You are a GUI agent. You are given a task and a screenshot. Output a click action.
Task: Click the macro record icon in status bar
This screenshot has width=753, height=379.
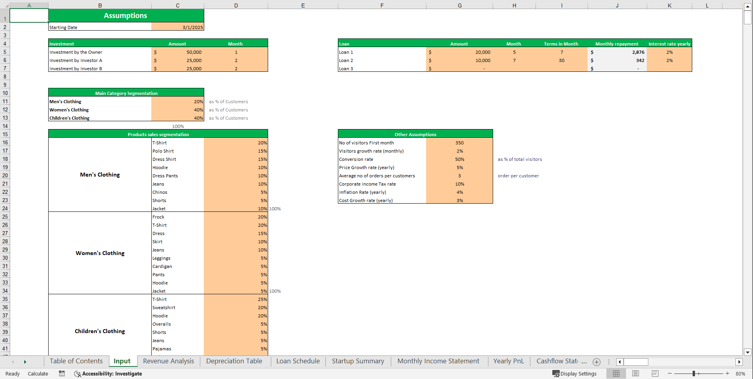pyautogui.click(x=62, y=374)
